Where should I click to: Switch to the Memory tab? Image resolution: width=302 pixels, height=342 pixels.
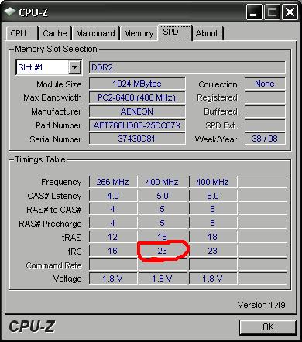(x=139, y=33)
